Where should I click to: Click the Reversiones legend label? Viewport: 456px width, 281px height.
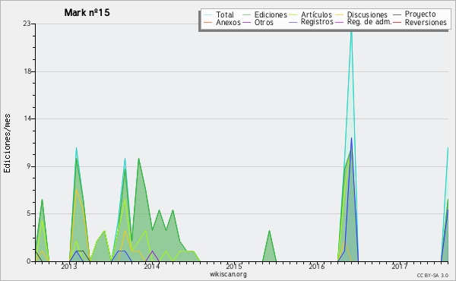[x=426, y=22]
